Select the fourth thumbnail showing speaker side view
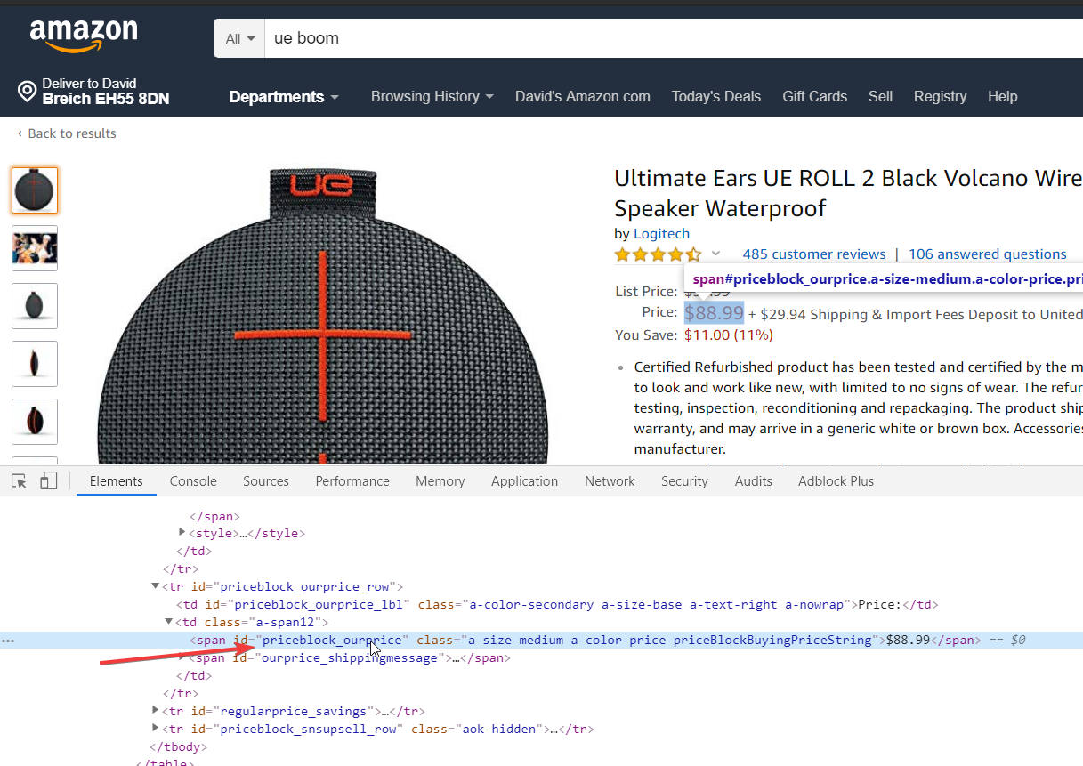The image size is (1083, 766). [x=35, y=364]
